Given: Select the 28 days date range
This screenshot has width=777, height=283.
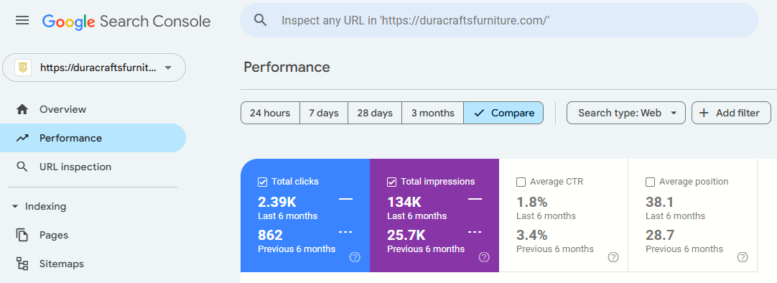Looking at the screenshot, I should (x=375, y=113).
